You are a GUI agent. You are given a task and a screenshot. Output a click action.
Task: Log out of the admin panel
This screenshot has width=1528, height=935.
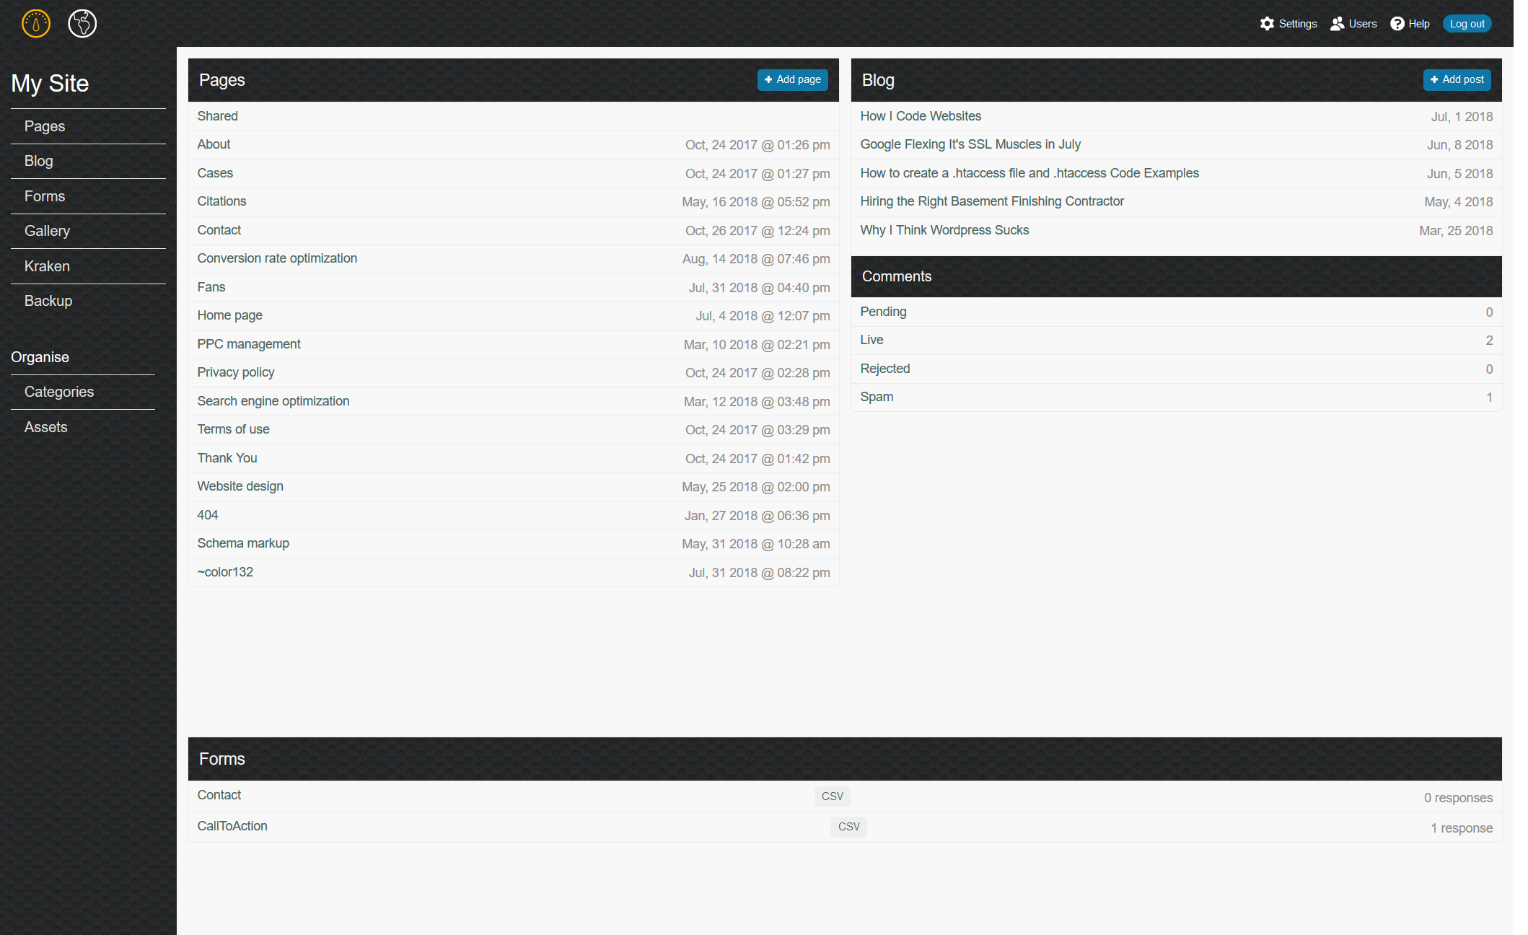1467,23
